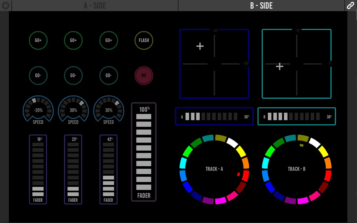The image size is (357, 223).
Task: Open settings with the gear icon
Action: tap(5, 6)
